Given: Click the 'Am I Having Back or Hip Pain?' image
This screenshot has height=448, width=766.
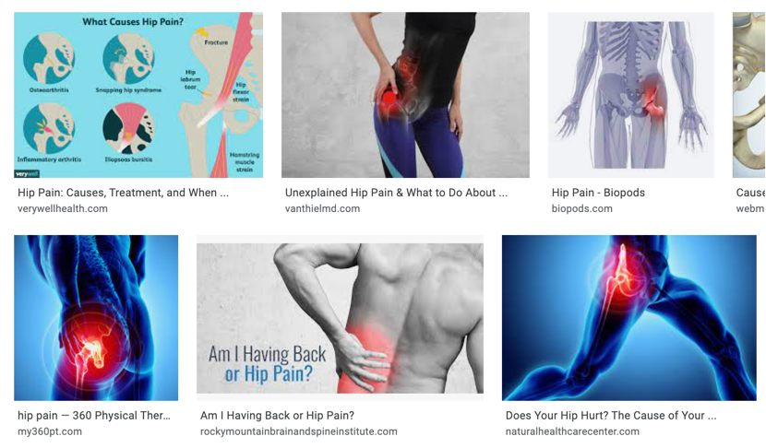Looking at the screenshot, I should coord(340,318).
